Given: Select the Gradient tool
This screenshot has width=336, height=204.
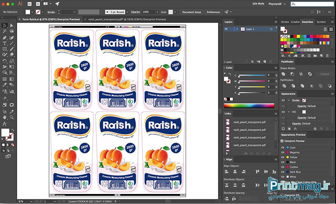Looking at the screenshot, I should (12, 79).
